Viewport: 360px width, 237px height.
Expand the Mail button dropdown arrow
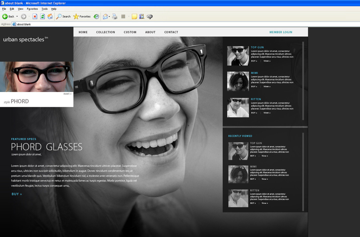pos(109,16)
